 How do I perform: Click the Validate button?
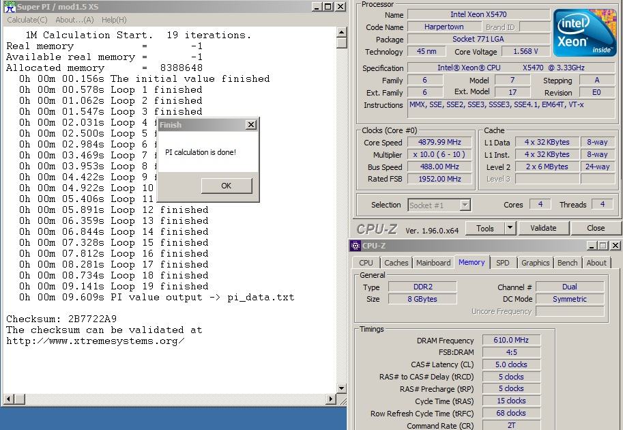coord(543,228)
